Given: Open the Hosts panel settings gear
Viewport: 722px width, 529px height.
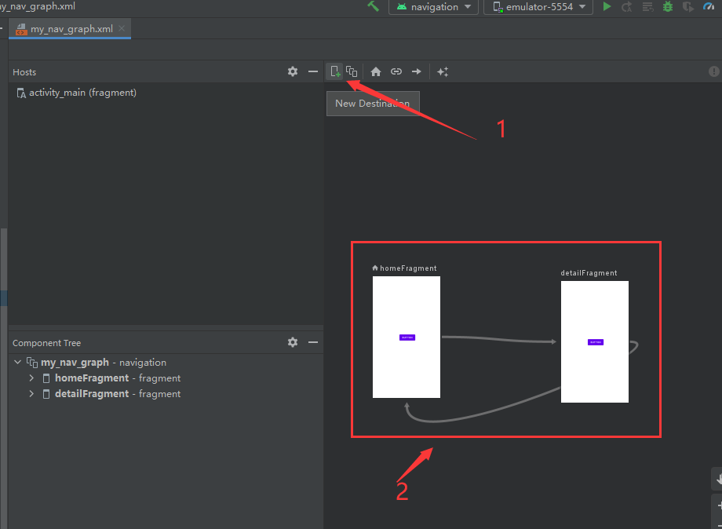Looking at the screenshot, I should [x=293, y=71].
